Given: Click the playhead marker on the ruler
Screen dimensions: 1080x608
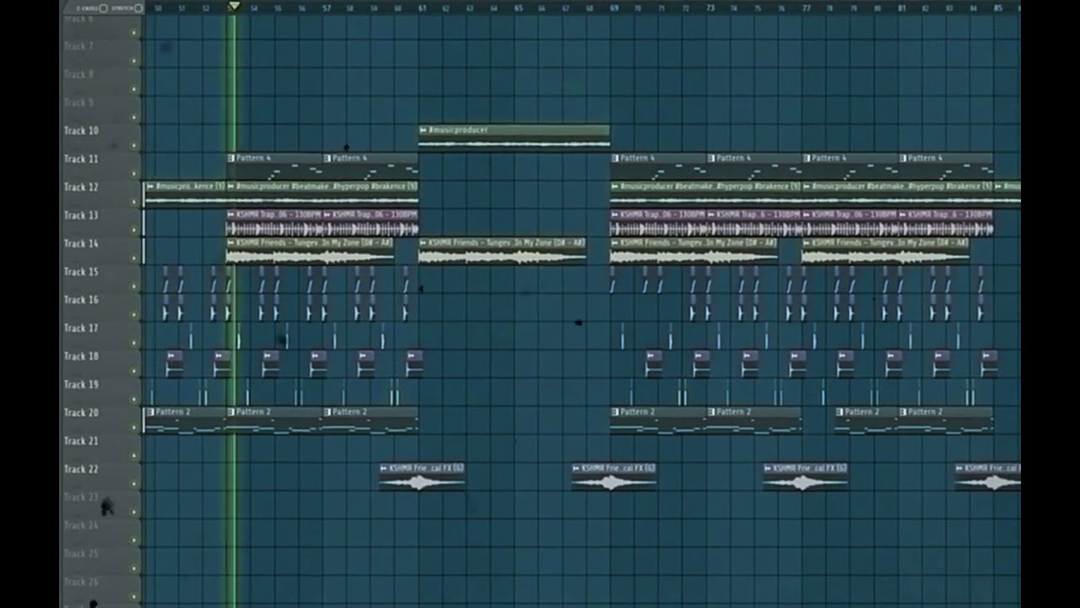Looking at the screenshot, I should click(x=234, y=7).
